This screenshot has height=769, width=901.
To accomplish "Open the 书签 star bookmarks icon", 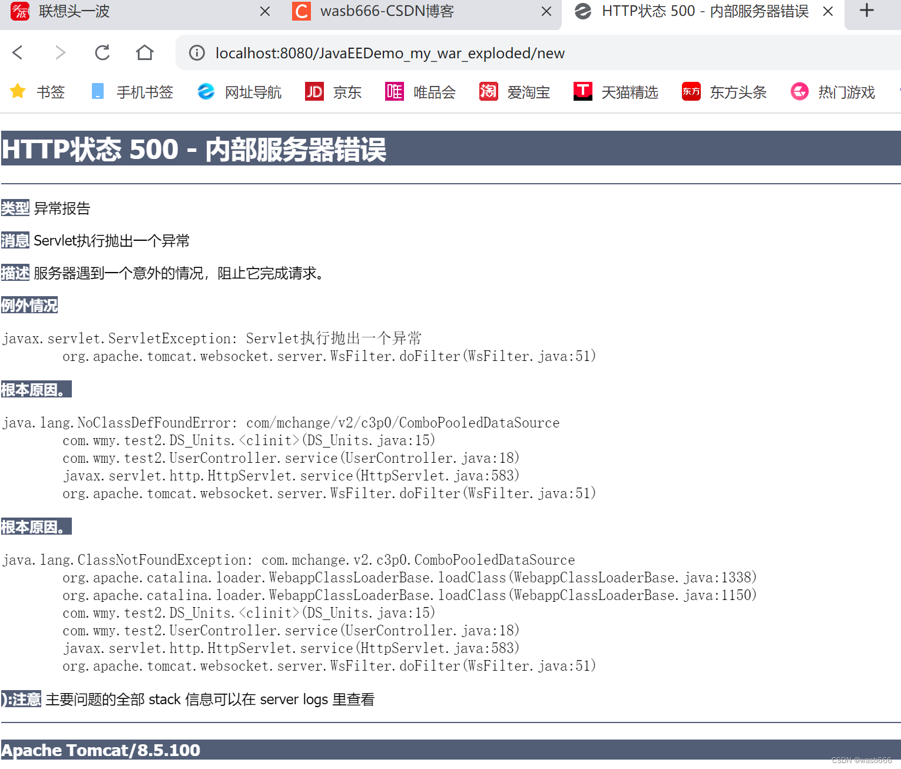I will click(18, 91).
